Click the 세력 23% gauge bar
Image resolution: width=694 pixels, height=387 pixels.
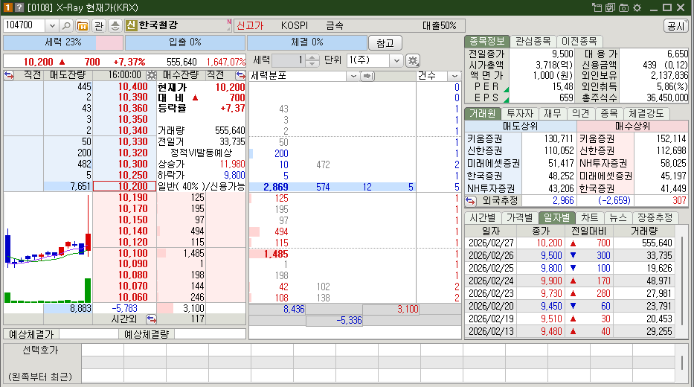62,42
